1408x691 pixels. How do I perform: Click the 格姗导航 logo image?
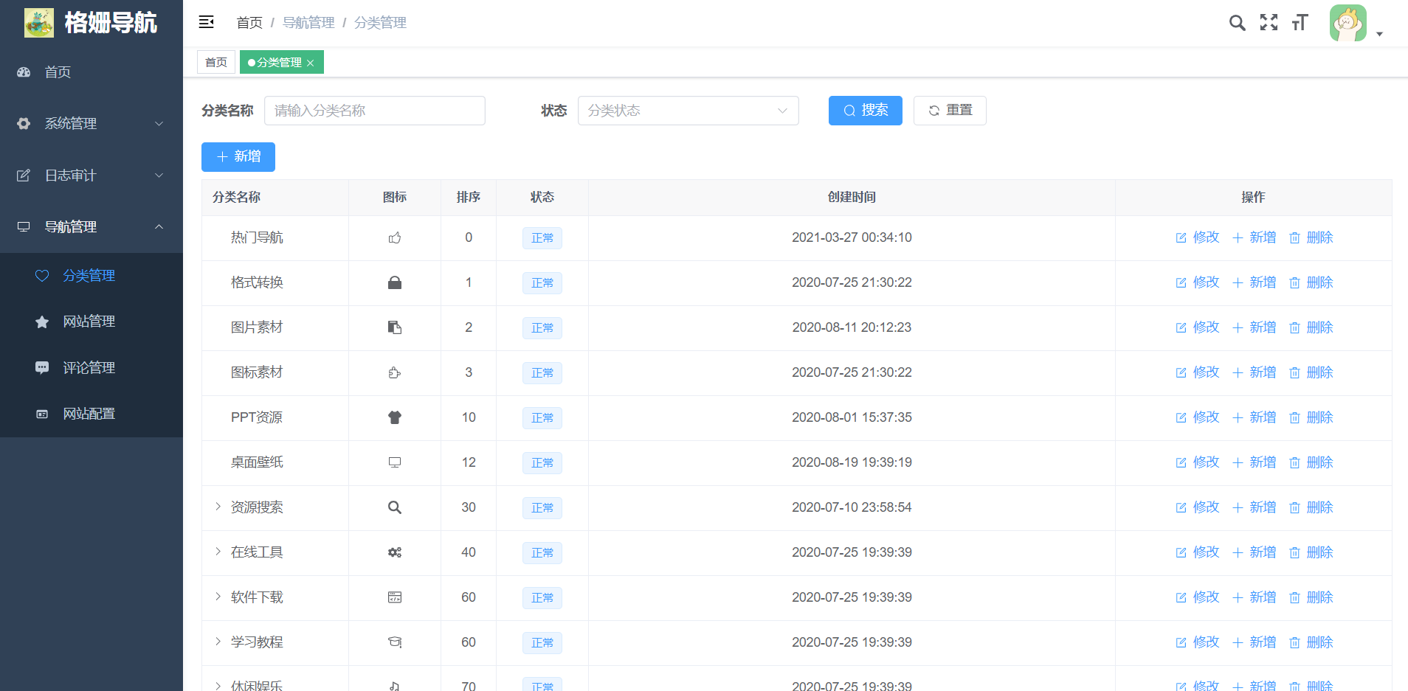(39, 23)
